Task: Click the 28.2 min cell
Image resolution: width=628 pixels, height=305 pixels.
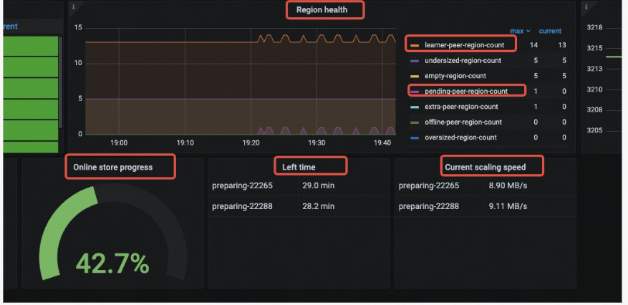Action: [319, 206]
